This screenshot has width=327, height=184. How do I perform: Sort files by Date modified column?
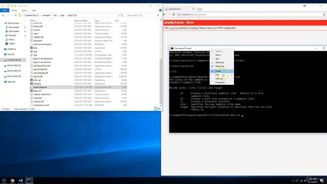coord(81,20)
